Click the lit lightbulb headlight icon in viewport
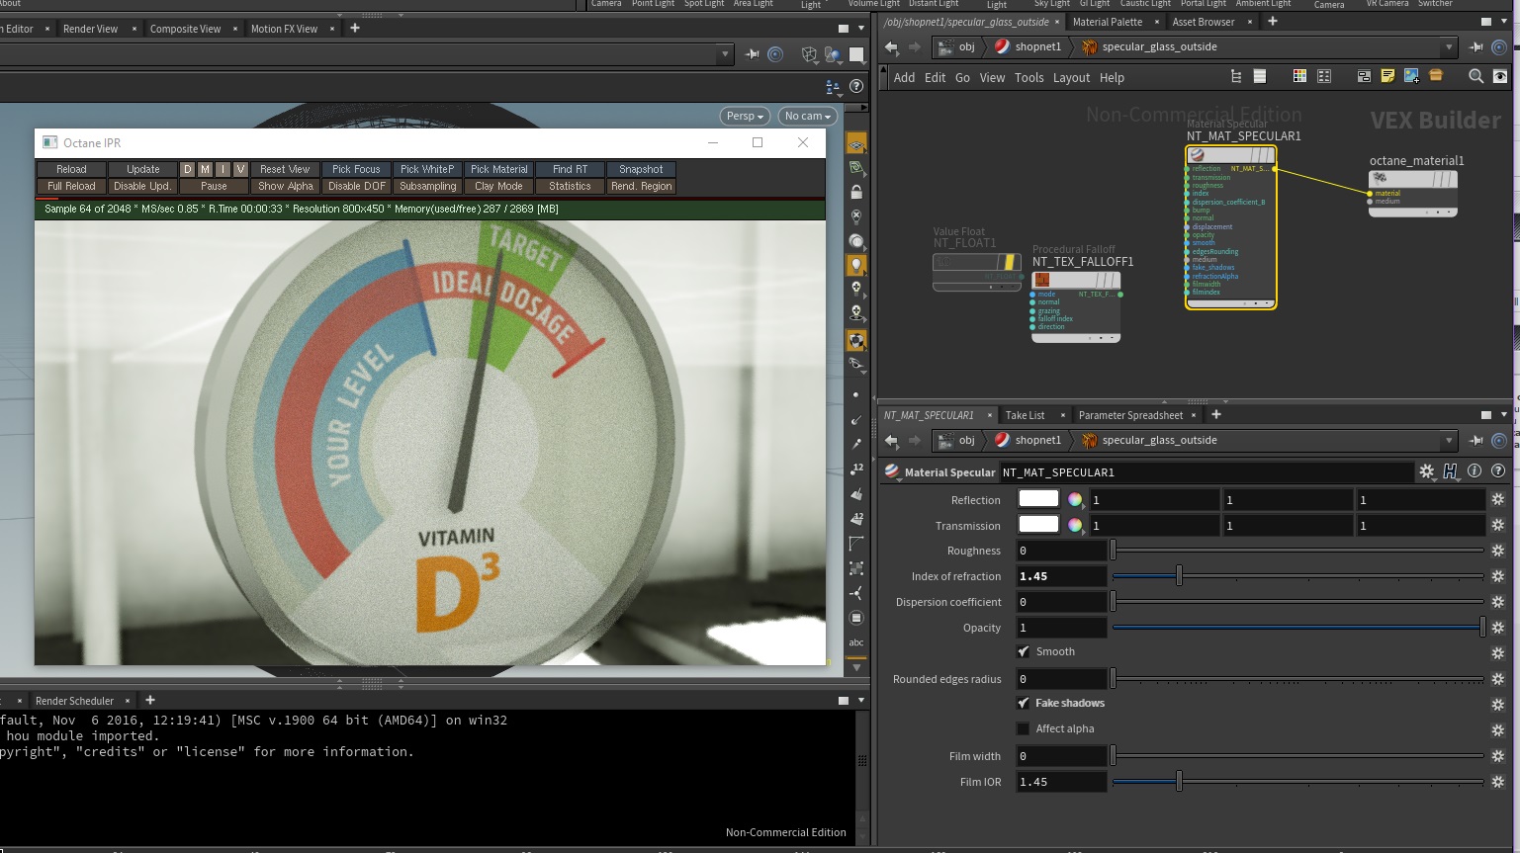 (856, 265)
